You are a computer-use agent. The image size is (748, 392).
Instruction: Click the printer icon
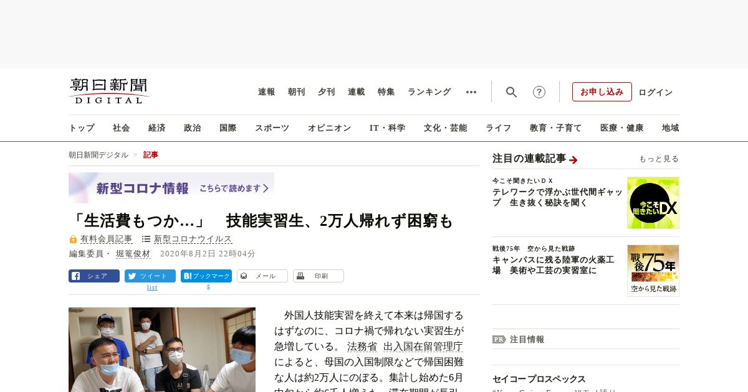(x=300, y=276)
